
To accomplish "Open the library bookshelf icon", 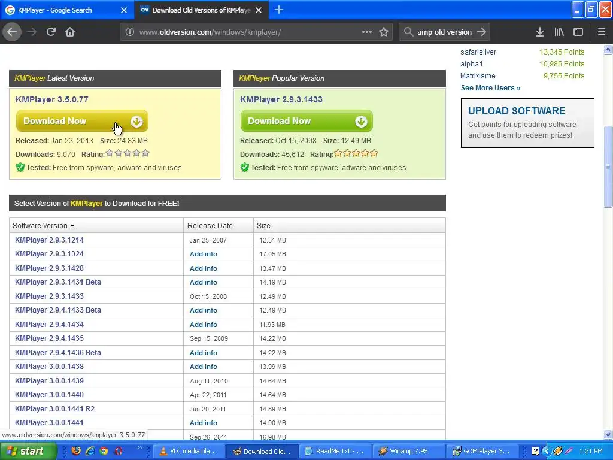I will click(559, 32).
